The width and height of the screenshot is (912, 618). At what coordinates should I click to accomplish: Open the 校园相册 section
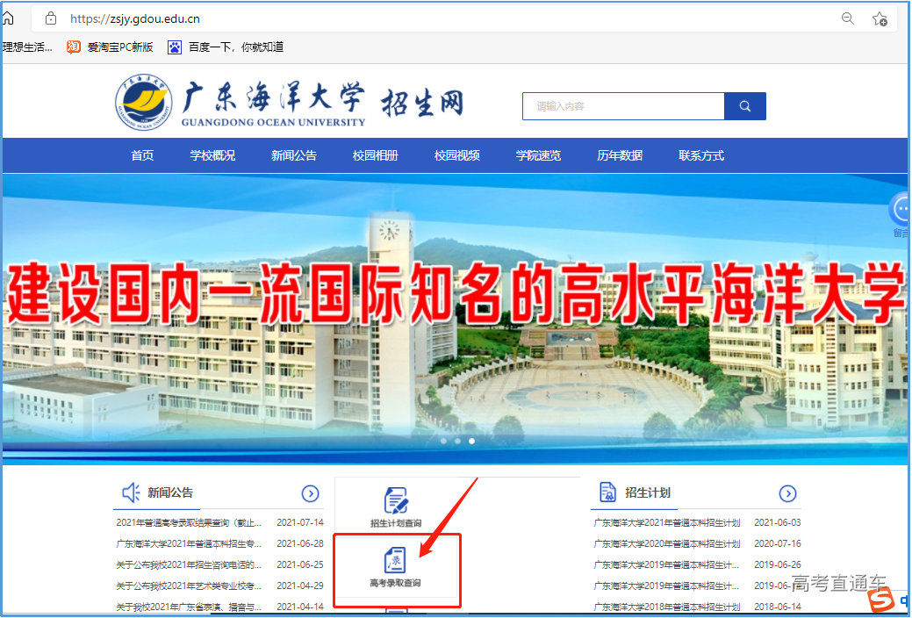(375, 155)
